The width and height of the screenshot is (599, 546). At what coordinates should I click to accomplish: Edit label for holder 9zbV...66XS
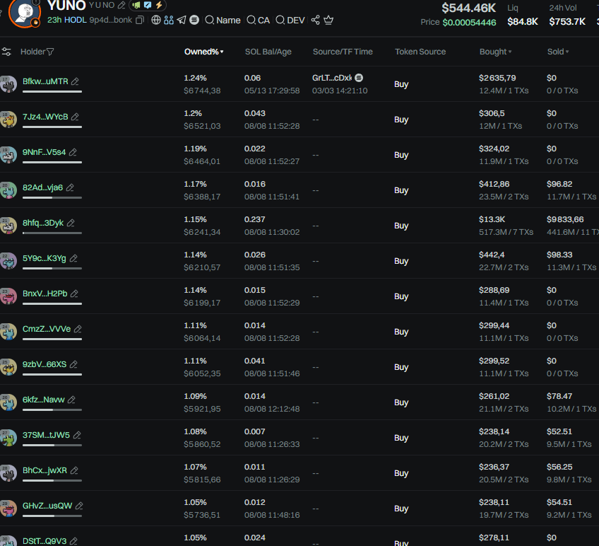(x=73, y=364)
